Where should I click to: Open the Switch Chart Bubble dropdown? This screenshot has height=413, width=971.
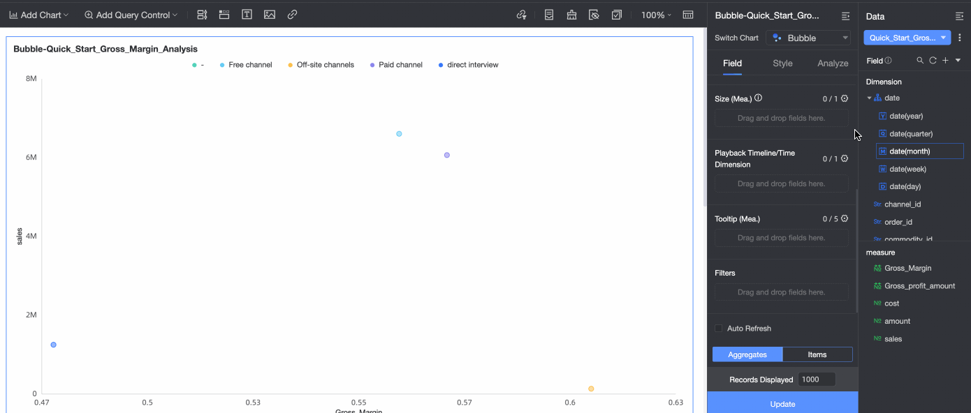pyautogui.click(x=808, y=38)
